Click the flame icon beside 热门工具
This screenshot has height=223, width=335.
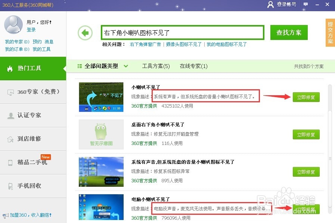pyautogui.click(x=10, y=68)
